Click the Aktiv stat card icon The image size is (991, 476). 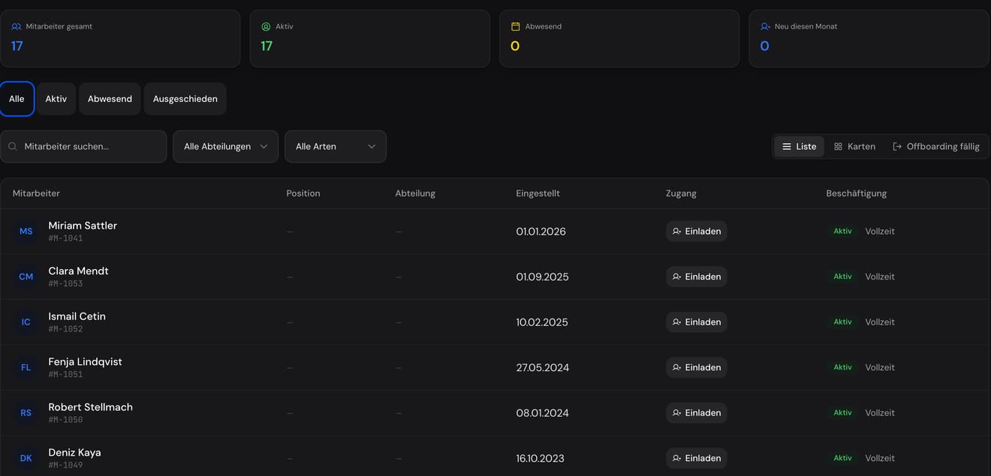[266, 26]
